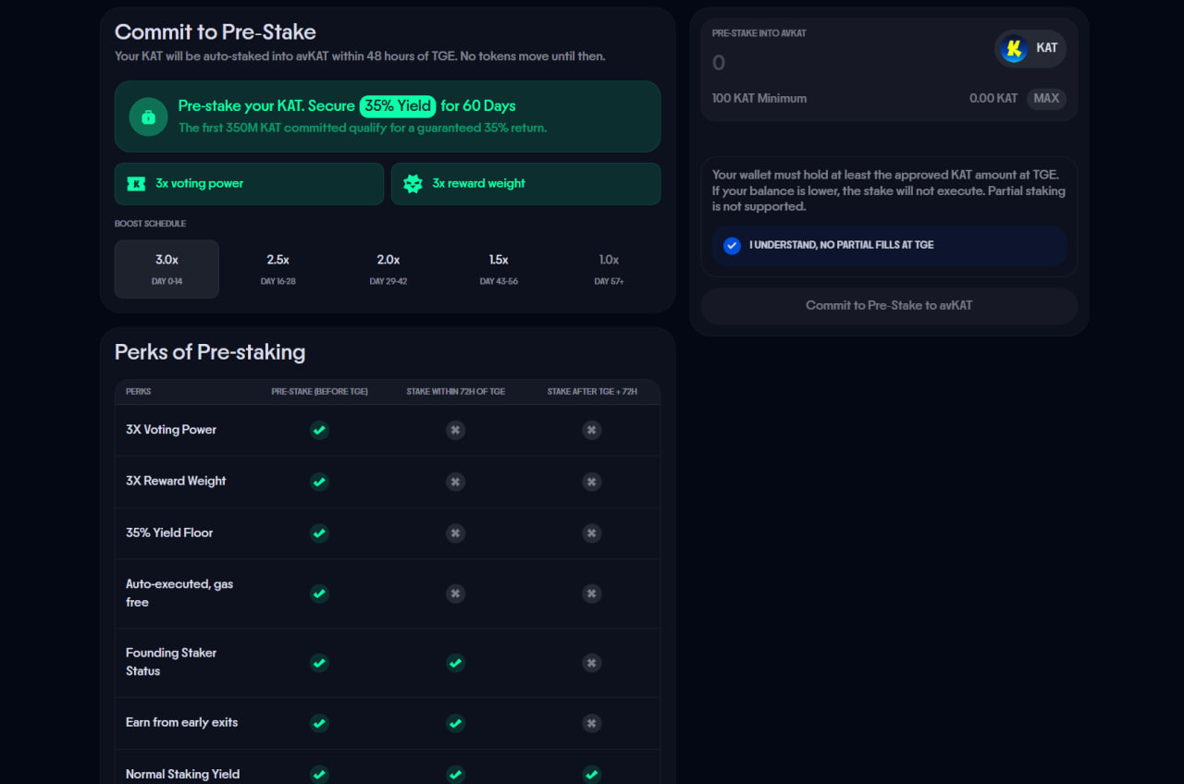Click the first 350M KAT committed subtitle text
Screen dimensions: 1184x784
point(363,129)
